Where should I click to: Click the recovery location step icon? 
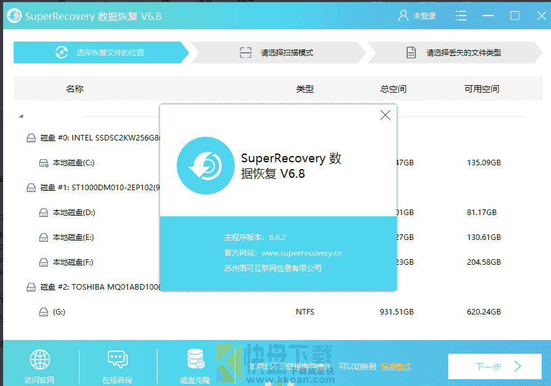(62, 53)
